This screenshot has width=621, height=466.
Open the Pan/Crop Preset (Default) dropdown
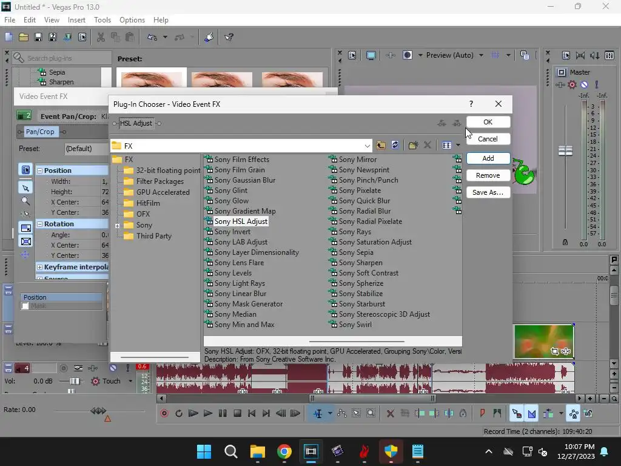click(86, 149)
